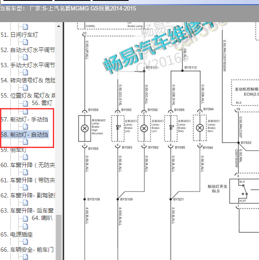Open document icon below '62. 车窗升降-副驾驶'
Image resolution: width=259 pixels, height=260 pixels.
click(x=25, y=203)
